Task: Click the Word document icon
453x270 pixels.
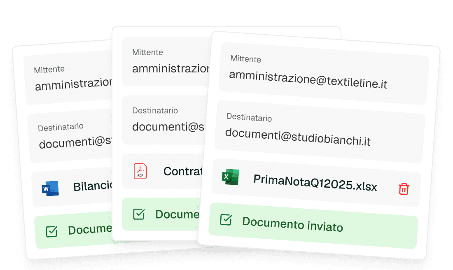Action: (50, 189)
